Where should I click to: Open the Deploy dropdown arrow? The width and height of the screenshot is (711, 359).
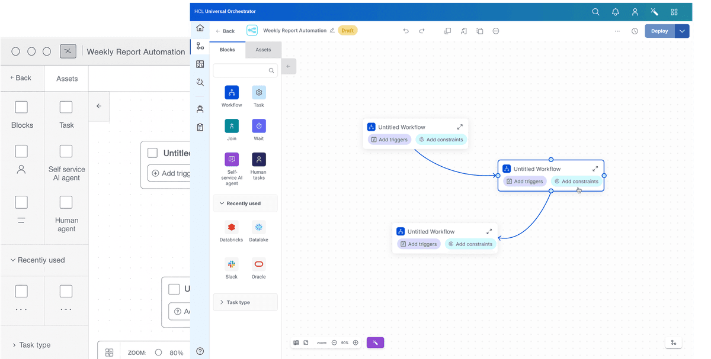682,31
